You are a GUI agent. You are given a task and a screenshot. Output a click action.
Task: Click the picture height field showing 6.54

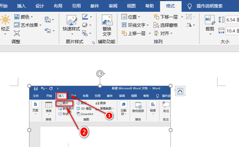click(232, 20)
